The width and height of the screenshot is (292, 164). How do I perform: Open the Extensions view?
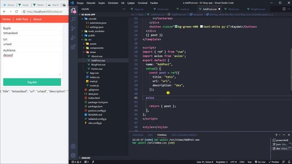[73, 46]
